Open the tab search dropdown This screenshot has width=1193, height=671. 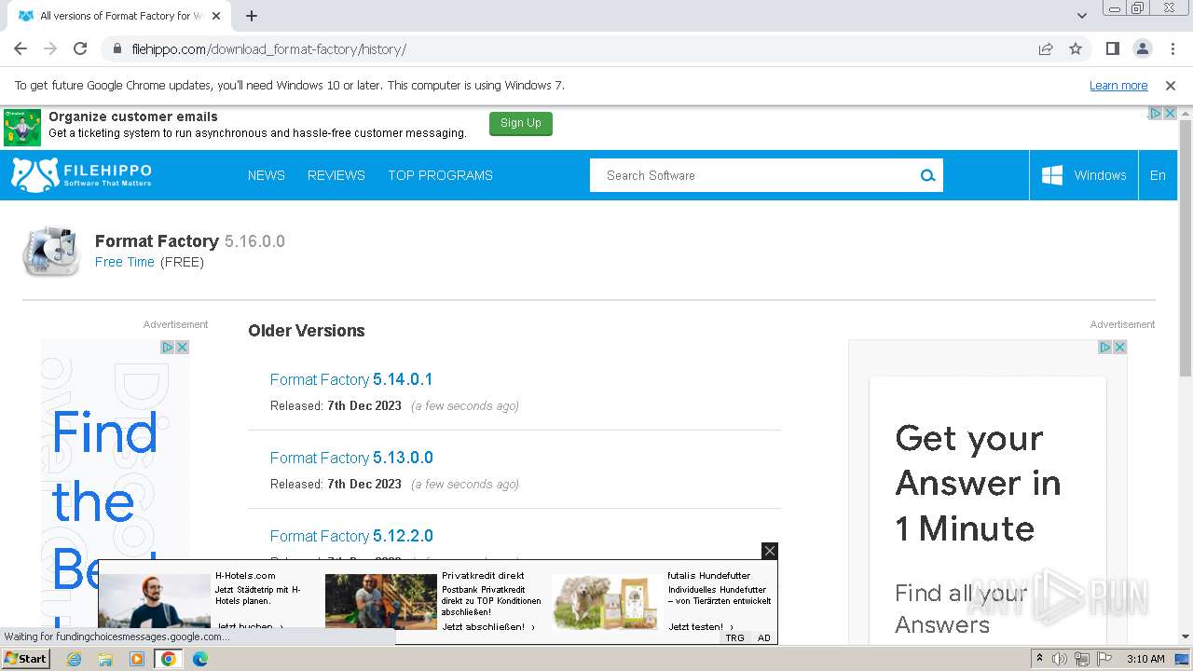pos(1082,16)
